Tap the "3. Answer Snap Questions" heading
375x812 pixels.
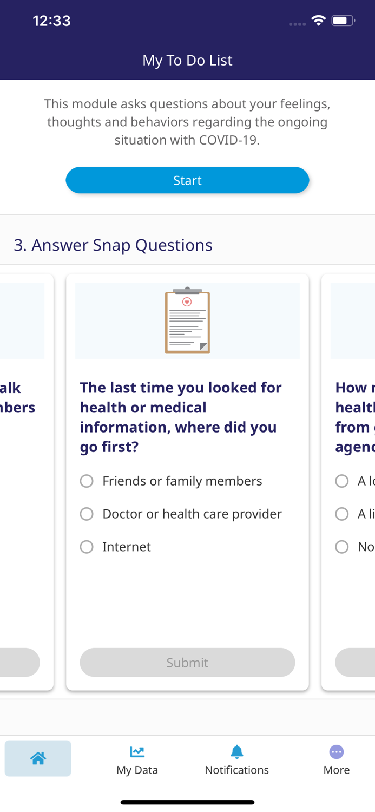click(113, 245)
